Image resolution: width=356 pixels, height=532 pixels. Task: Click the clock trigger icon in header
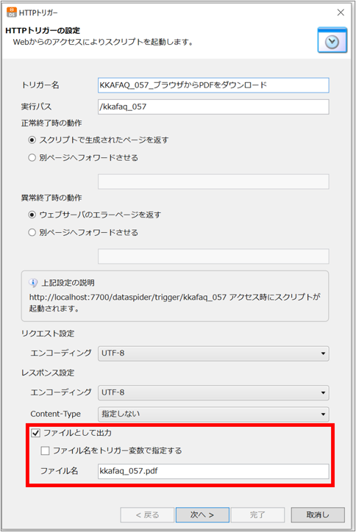(332, 40)
